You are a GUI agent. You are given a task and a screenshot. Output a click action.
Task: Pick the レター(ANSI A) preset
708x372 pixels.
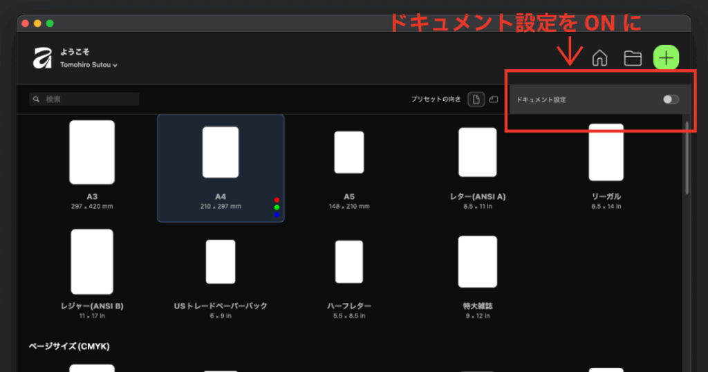pyautogui.click(x=477, y=152)
